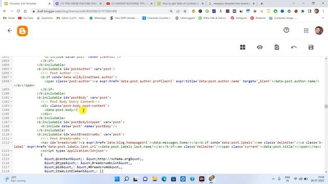This screenshot has height=184, width=328.
Task: Open the Pinterest bookmark
Action: [x=258, y=18]
